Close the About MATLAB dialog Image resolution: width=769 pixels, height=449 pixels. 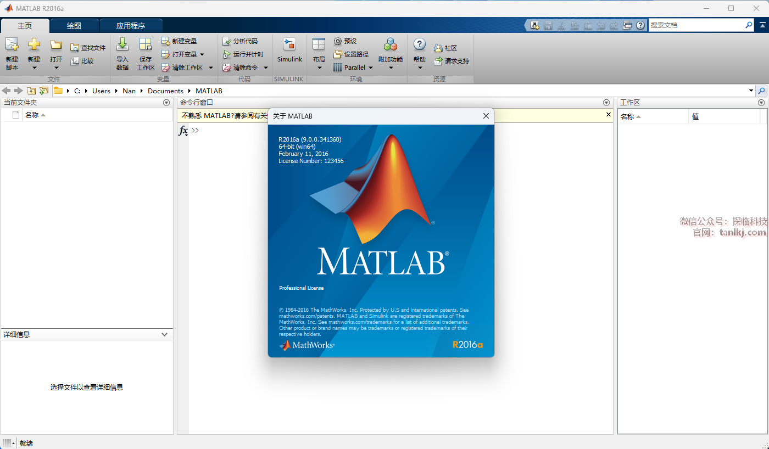coord(486,116)
